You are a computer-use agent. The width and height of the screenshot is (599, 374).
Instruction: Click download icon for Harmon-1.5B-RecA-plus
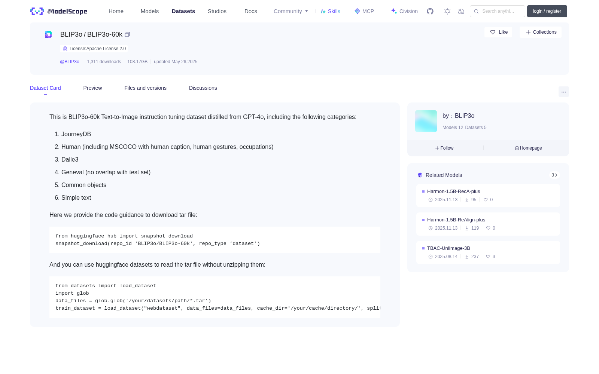tap(467, 200)
